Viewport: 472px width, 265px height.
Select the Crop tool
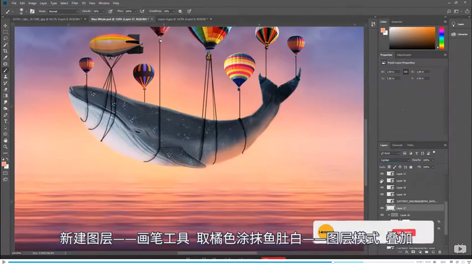5,51
